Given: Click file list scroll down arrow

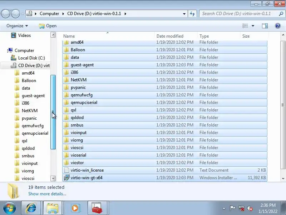Looking at the screenshot, I should coord(283,178).
